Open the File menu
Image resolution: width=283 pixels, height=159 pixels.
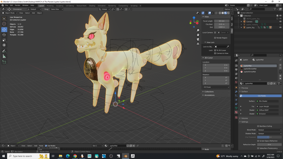point(6,5)
